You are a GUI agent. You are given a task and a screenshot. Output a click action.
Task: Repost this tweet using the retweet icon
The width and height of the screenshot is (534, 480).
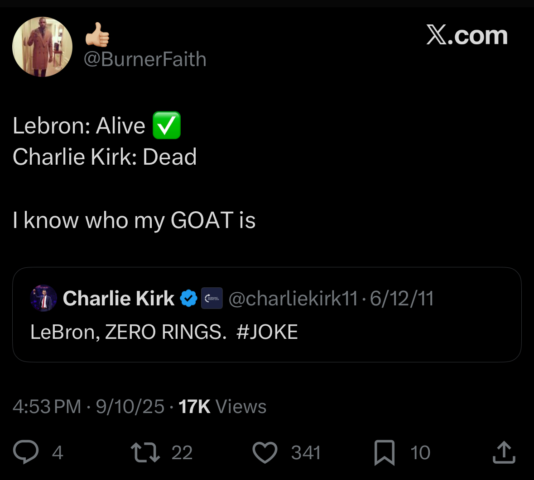[x=145, y=452]
